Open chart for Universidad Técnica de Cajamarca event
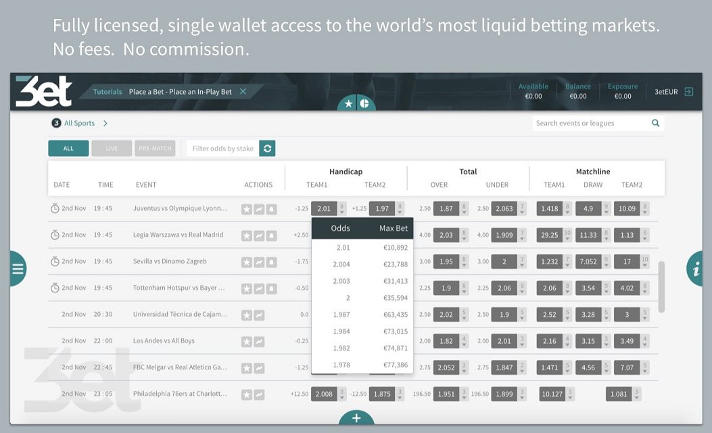Viewport: 712px width, 433px height. 259,315
